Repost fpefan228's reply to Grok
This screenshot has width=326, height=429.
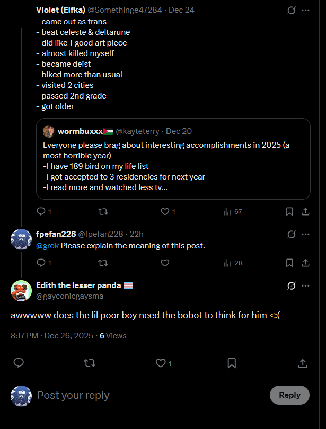coord(103,263)
